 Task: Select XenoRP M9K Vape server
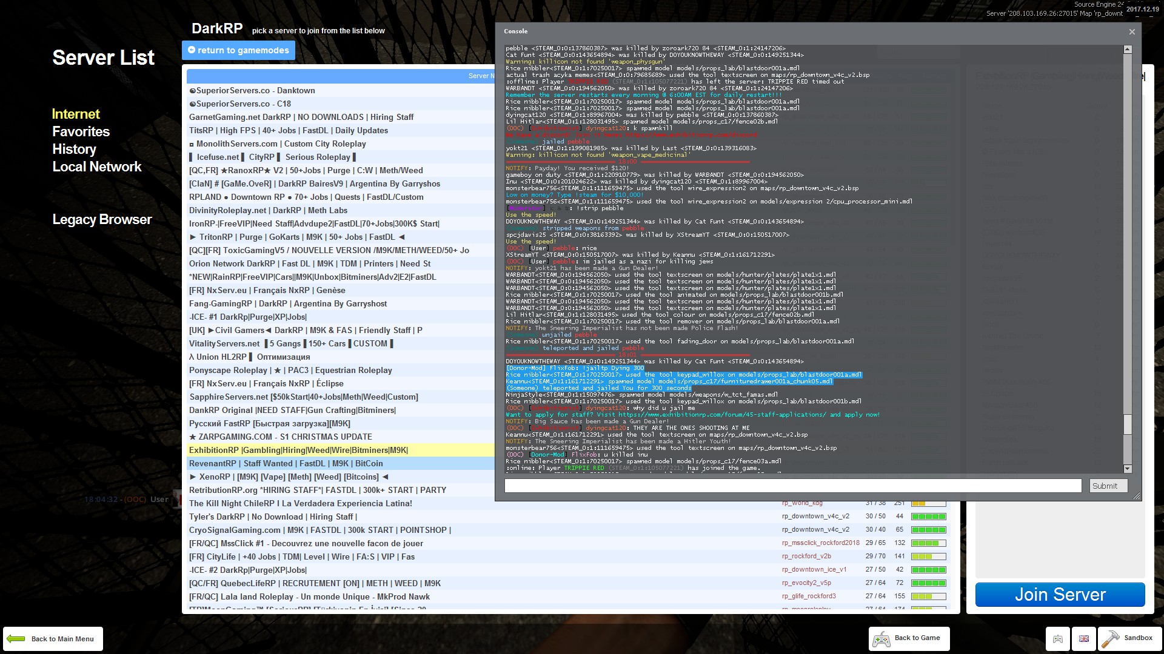pyautogui.click(x=341, y=477)
